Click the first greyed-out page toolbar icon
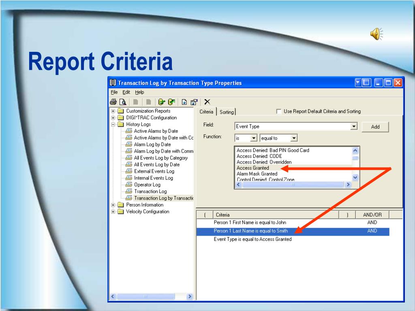This screenshot has width=415, height=311. coord(136,102)
